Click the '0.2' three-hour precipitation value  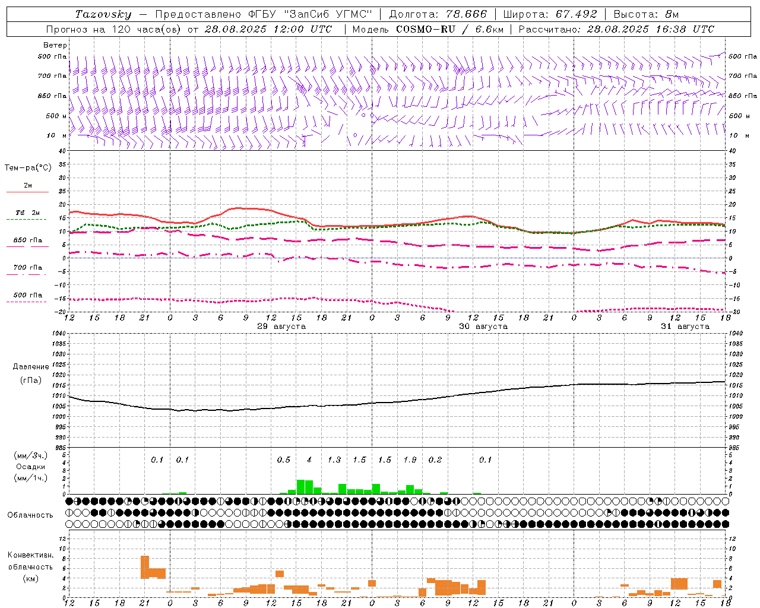click(x=435, y=460)
